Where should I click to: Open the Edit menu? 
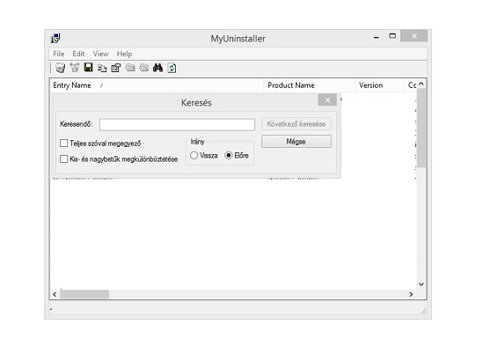click(x=78, y=54)
